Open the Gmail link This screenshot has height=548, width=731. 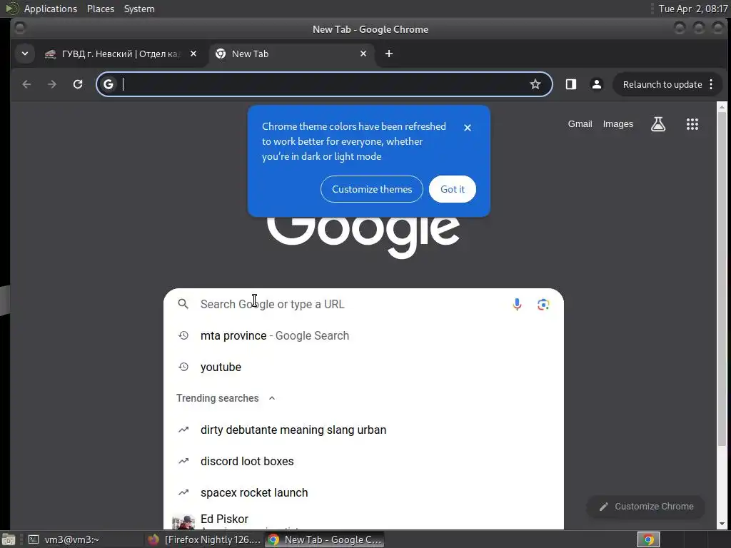[580, 124]
